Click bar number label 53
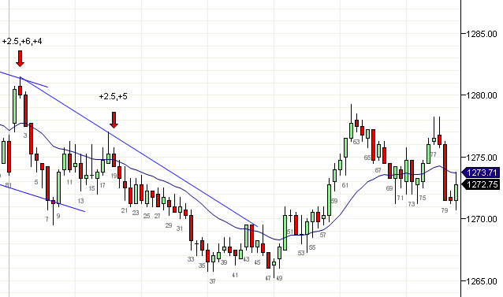The image size is (503, 297). (x=301, y=253)
